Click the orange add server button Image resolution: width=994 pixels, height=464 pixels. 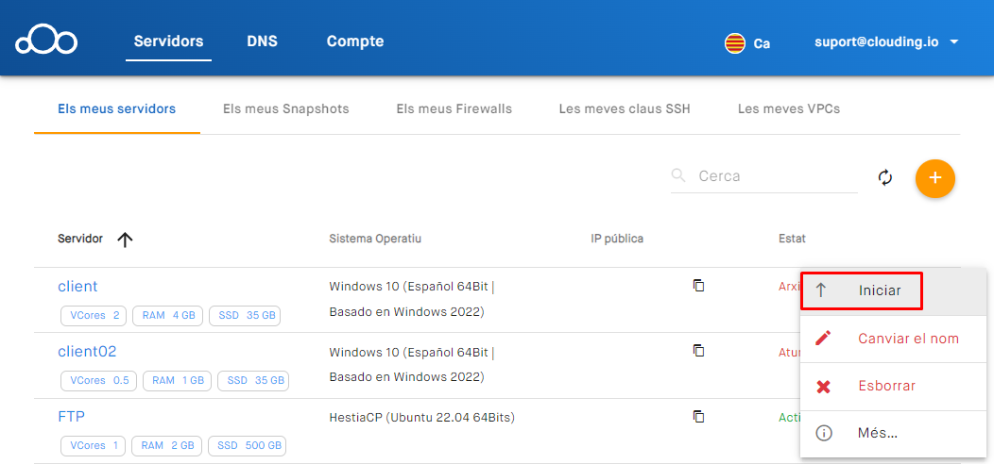[x=934, y=177]
